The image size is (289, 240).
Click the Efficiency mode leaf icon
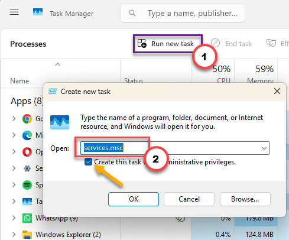point(271,43)
